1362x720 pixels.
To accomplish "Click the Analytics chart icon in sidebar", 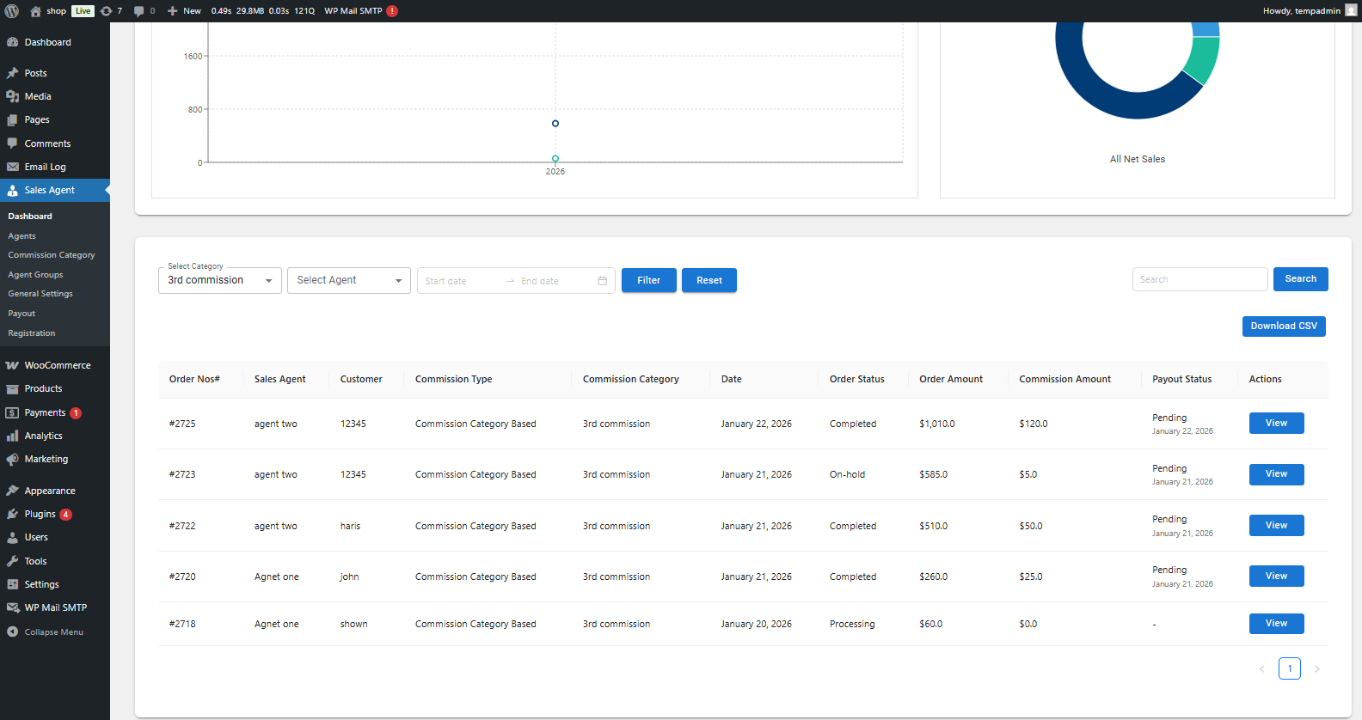I will (13, 436).
